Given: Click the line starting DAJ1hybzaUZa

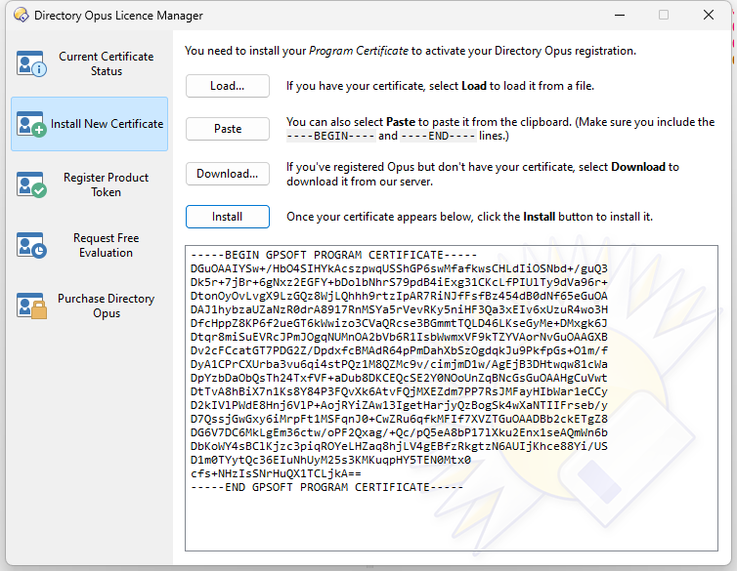Looking at the screenshot, I should click(x=399, y=309).
